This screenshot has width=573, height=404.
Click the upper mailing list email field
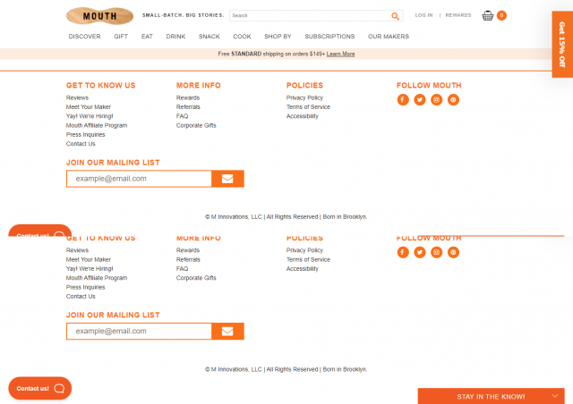[139, 179]
